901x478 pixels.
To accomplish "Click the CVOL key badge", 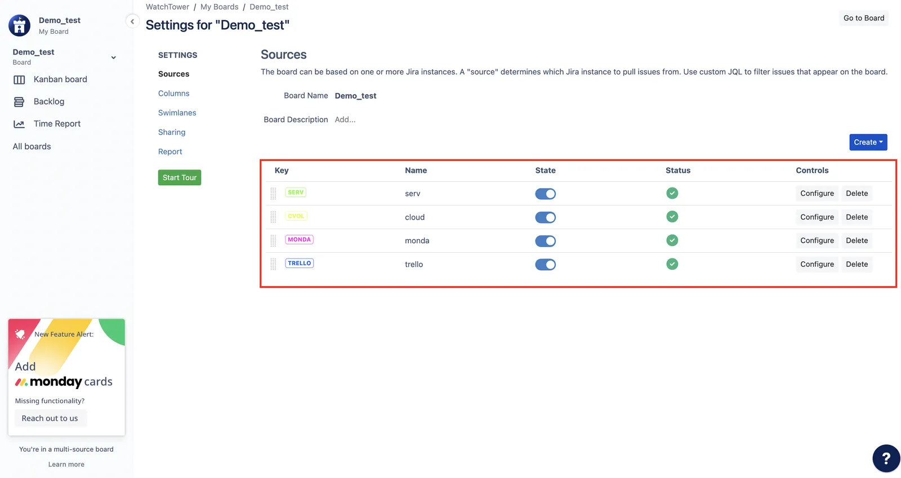I will click(296, 216).
